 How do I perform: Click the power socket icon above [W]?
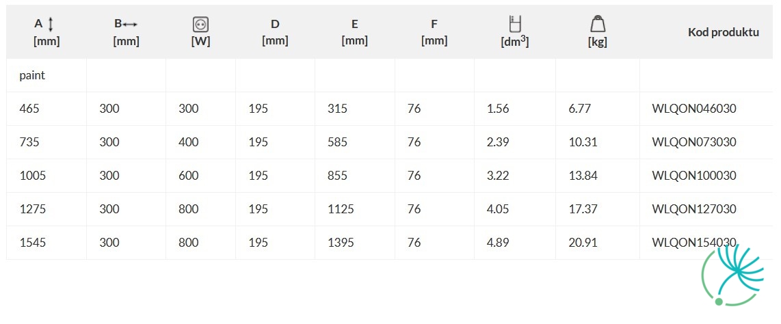pyautogui.click(x=201, y=24)
